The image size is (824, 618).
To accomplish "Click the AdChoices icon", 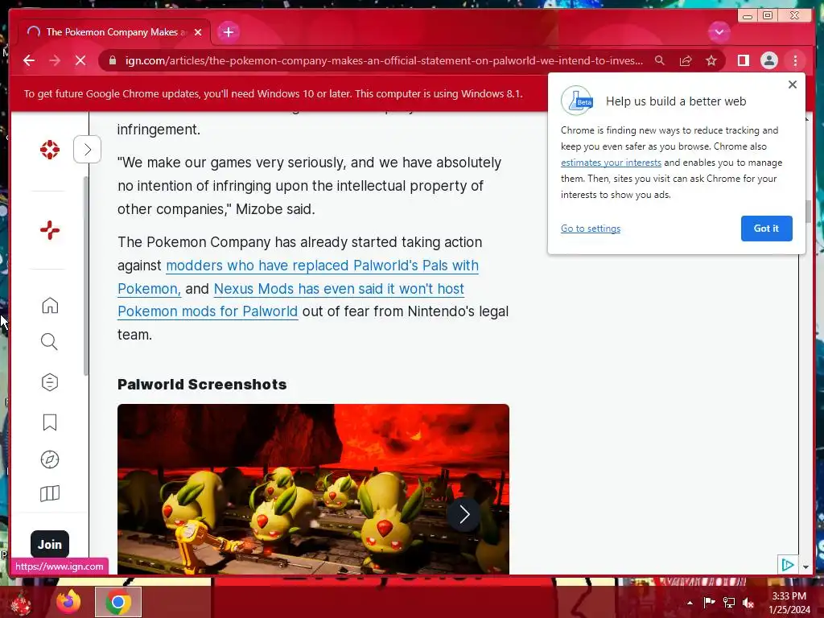I will tap(787, 565).
